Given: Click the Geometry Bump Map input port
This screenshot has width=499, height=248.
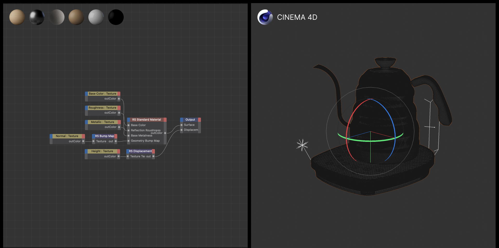Looking at the screenshot, I should (128, 141).
